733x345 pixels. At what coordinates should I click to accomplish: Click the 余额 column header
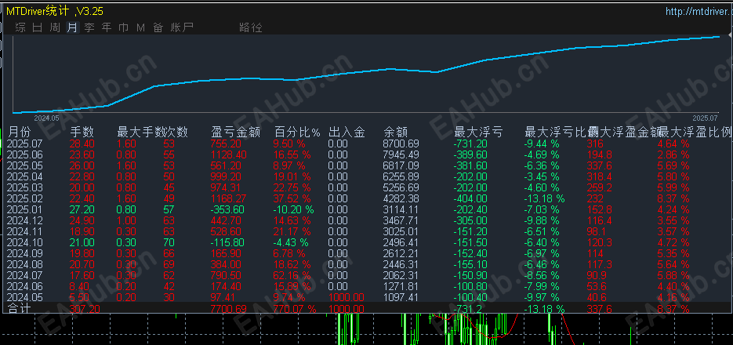coord(395,133)
